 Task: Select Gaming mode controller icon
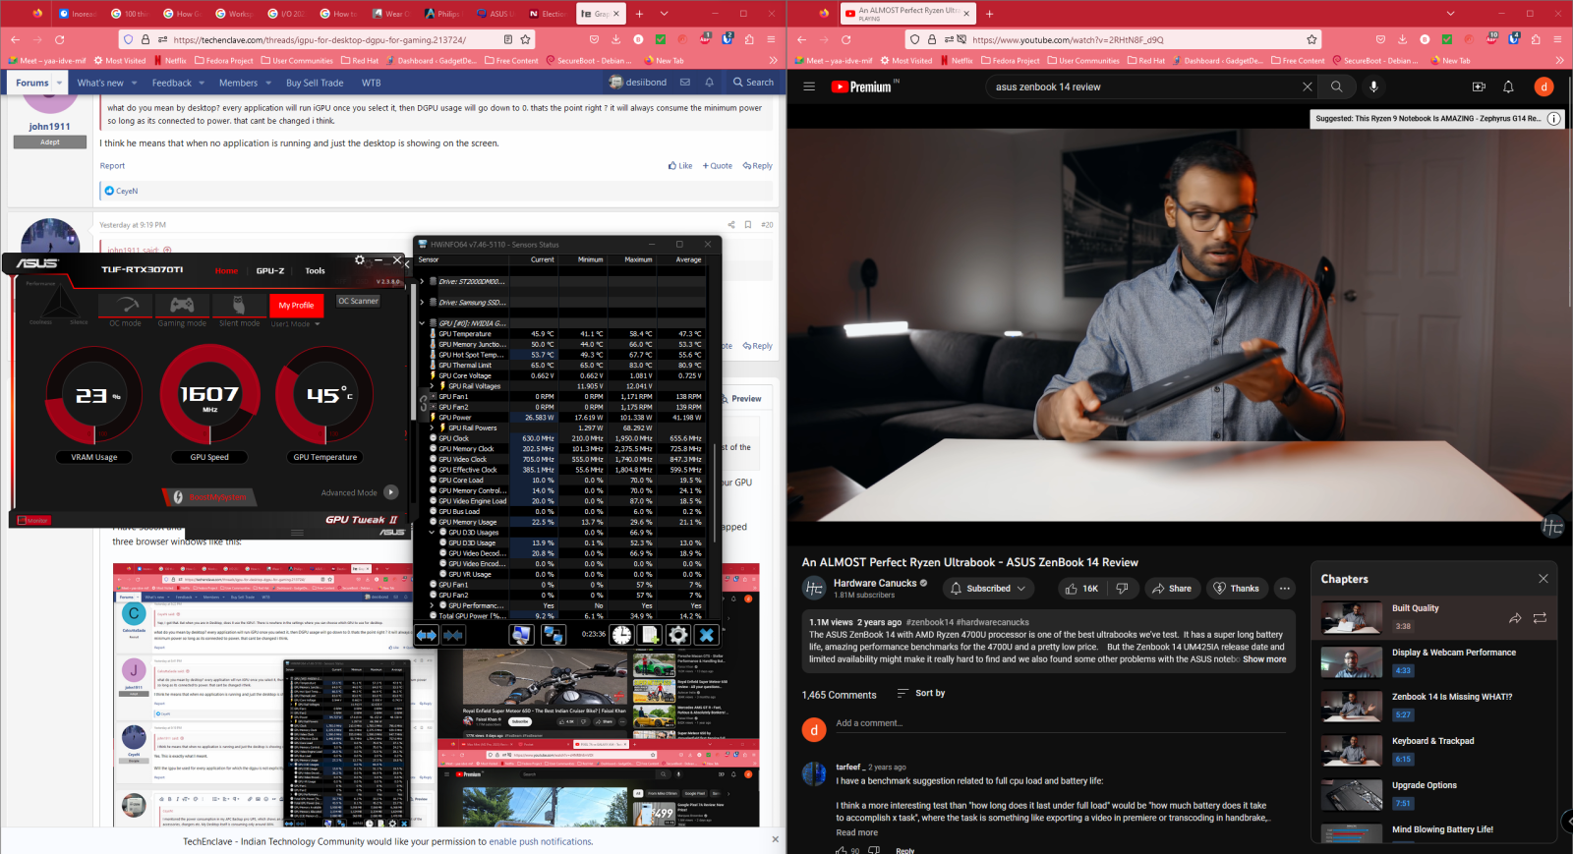tap(182, 305)
